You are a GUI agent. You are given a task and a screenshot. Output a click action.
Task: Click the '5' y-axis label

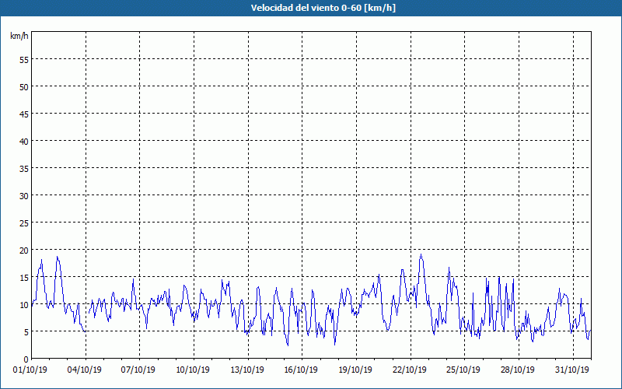tap(26, 334)
